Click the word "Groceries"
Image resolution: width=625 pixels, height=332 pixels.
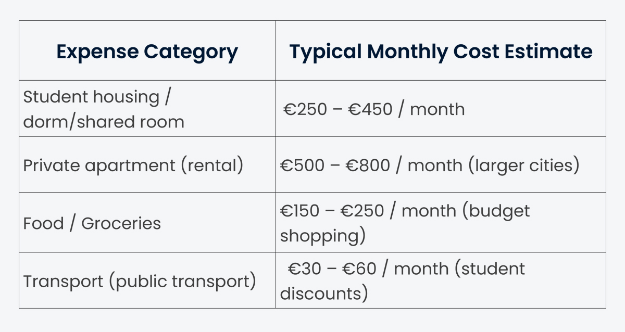click(x=121, y=223)
